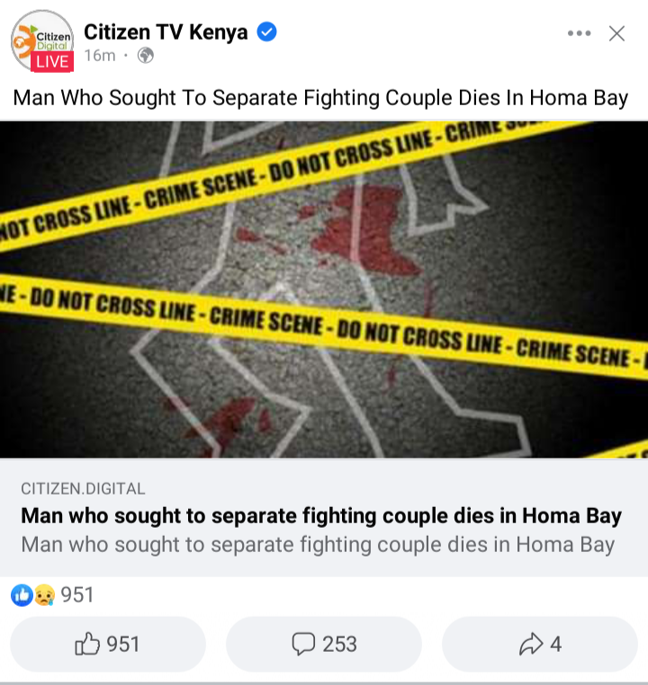Click the sad reaction emoji
The height and width of the screenshot is (685, 648).
click(x=45, y=595)
